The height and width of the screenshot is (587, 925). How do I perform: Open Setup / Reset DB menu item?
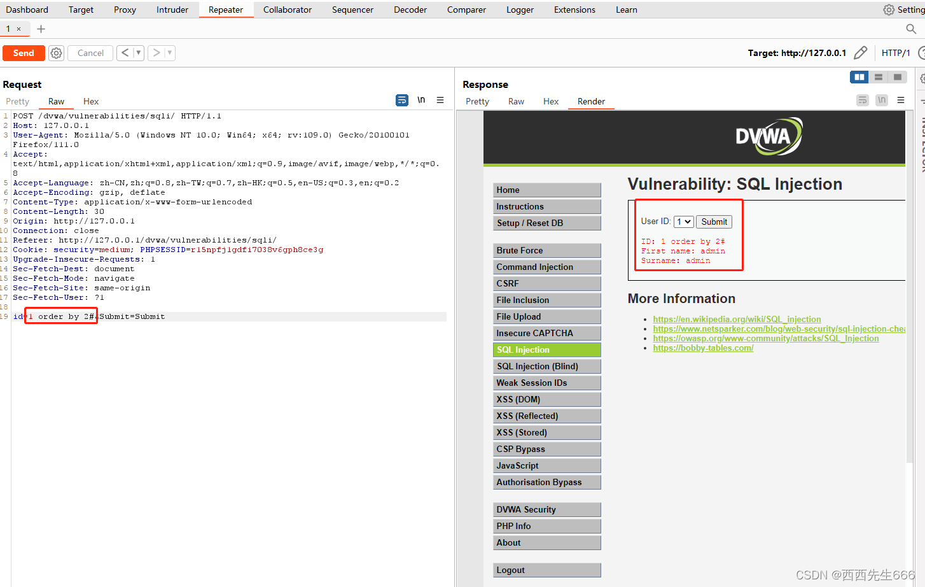[x=547, y=223]
